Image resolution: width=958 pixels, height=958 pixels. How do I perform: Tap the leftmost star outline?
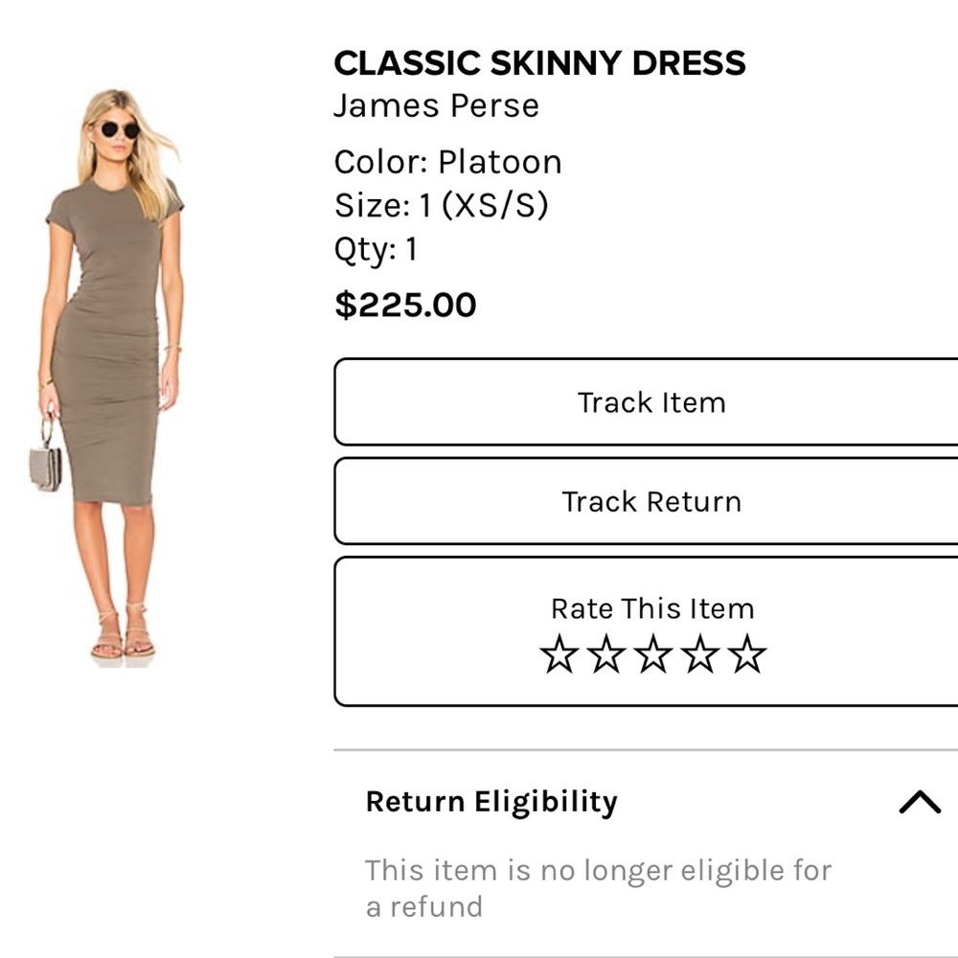(558, 656)
